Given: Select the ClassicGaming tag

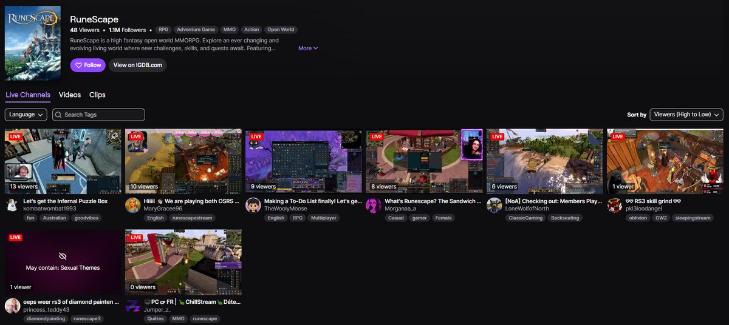Looking at the screenshot, I should tap(525, 218).
